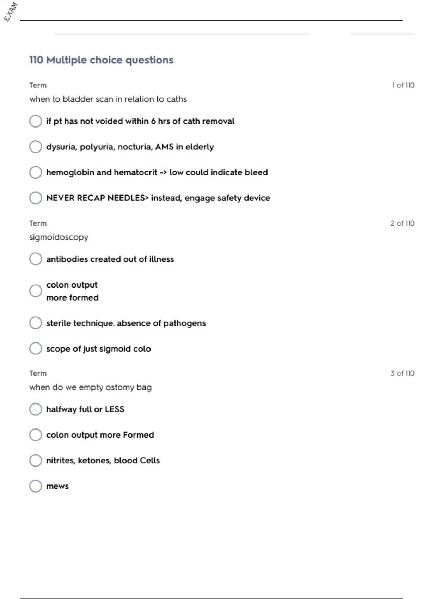Click the '3 of 110' question counter
423x599 pixels.
click(402, 373)
